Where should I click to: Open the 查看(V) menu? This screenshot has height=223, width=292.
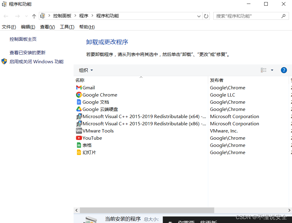[48, 27]
